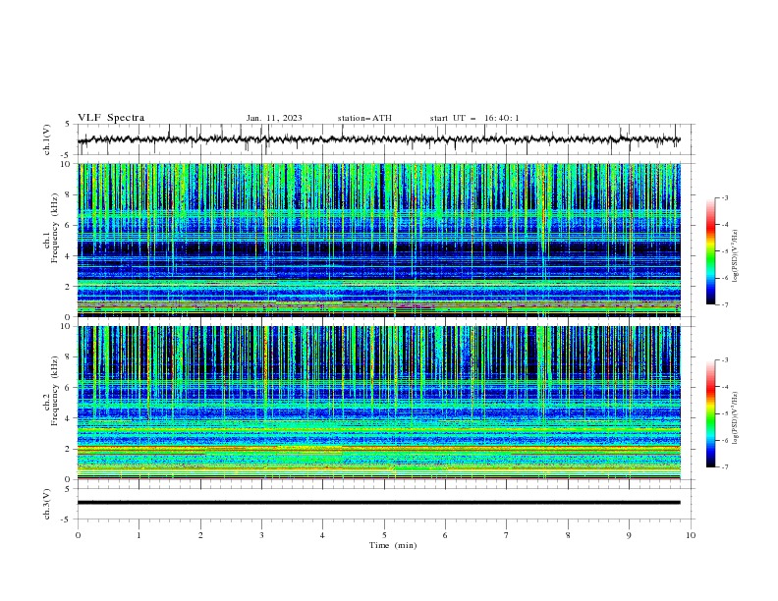Click time-axis tick label "7" at the bottom
The height and width of the screenshot is (601, 778).
(507, 535)
